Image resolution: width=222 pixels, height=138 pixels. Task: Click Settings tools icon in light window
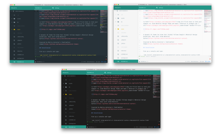157,8
